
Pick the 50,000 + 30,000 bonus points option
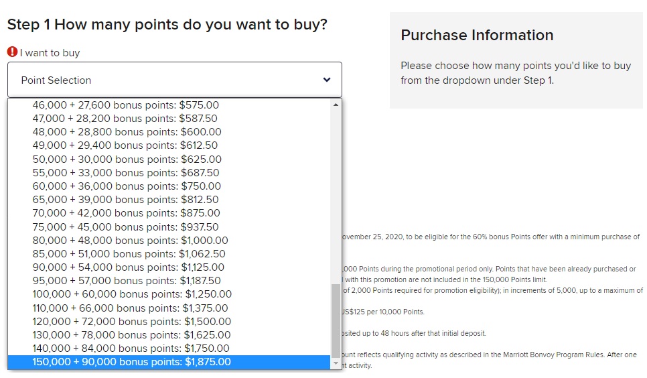pyautogui.click(x=127, y=160)
